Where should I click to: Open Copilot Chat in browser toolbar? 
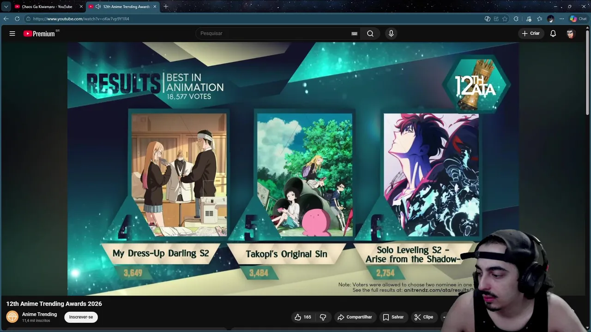pos(578,19)
